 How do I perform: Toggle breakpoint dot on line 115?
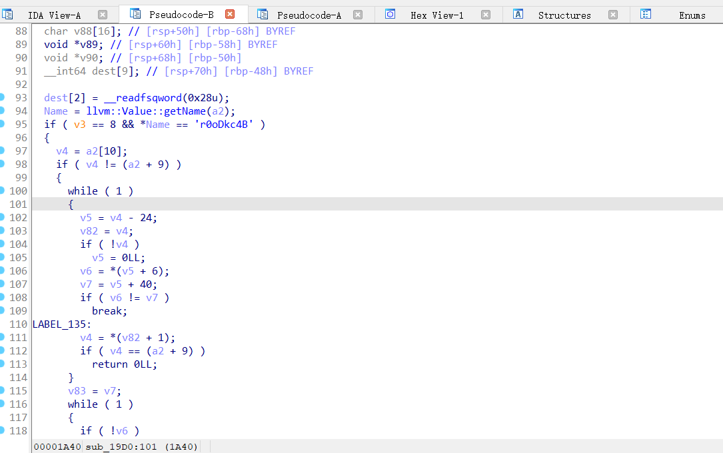(x=2, y=391)
